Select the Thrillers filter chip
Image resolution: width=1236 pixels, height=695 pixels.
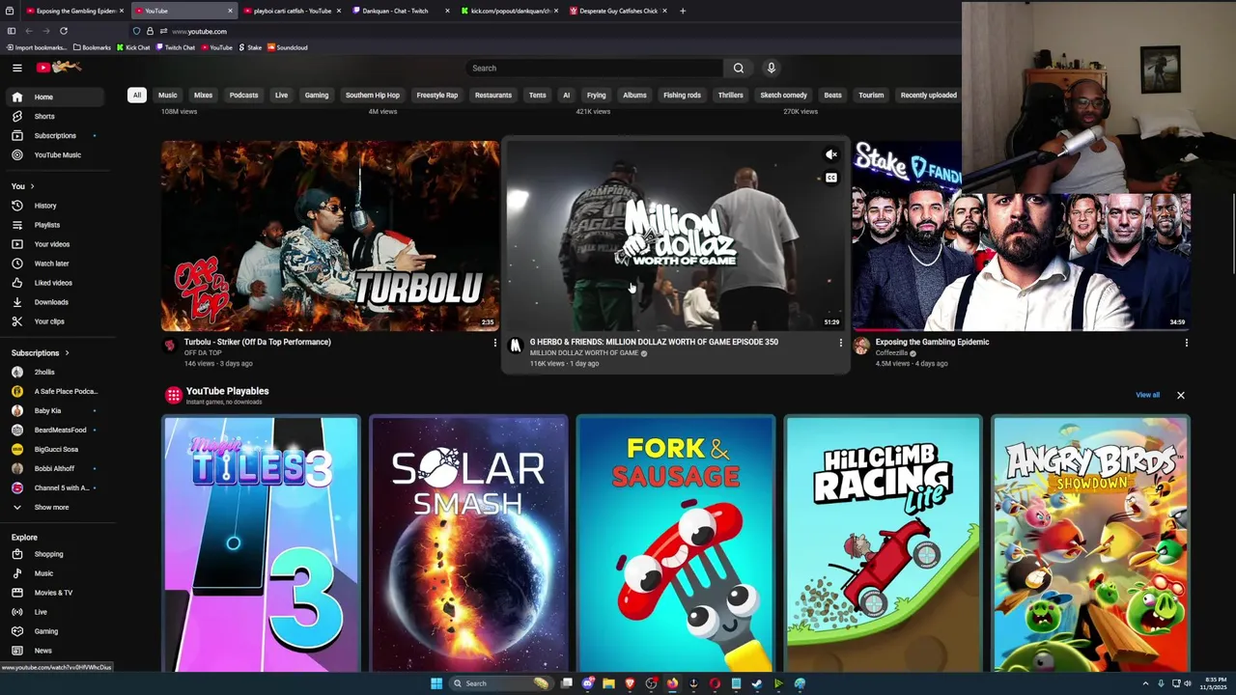[730, 95]
